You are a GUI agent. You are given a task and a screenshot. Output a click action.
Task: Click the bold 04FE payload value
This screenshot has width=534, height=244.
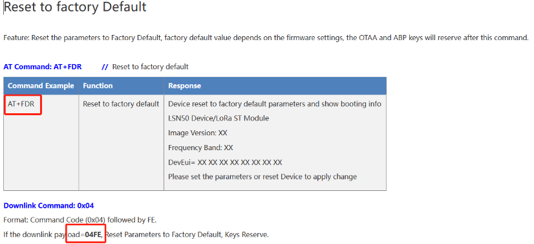coord(93,234)
